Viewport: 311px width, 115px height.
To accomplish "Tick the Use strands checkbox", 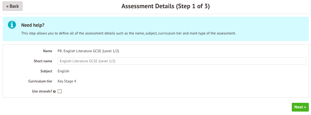I will 60,91.
